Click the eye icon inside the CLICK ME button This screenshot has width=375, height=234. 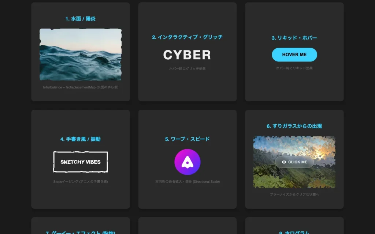coord(284,162)
